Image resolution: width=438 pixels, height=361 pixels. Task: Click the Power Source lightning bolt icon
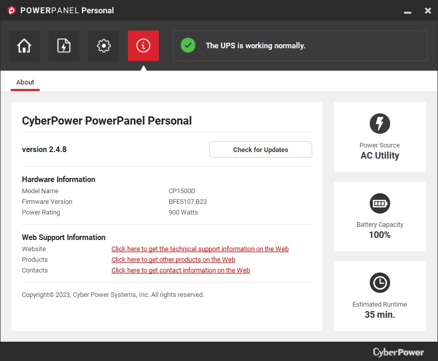coord(379,123)
